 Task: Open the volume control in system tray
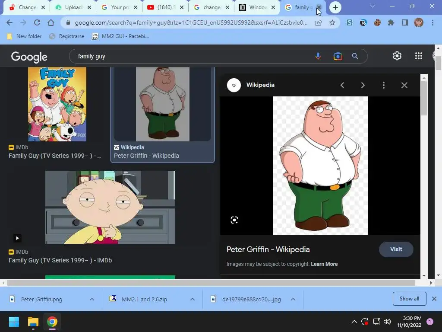387,322
